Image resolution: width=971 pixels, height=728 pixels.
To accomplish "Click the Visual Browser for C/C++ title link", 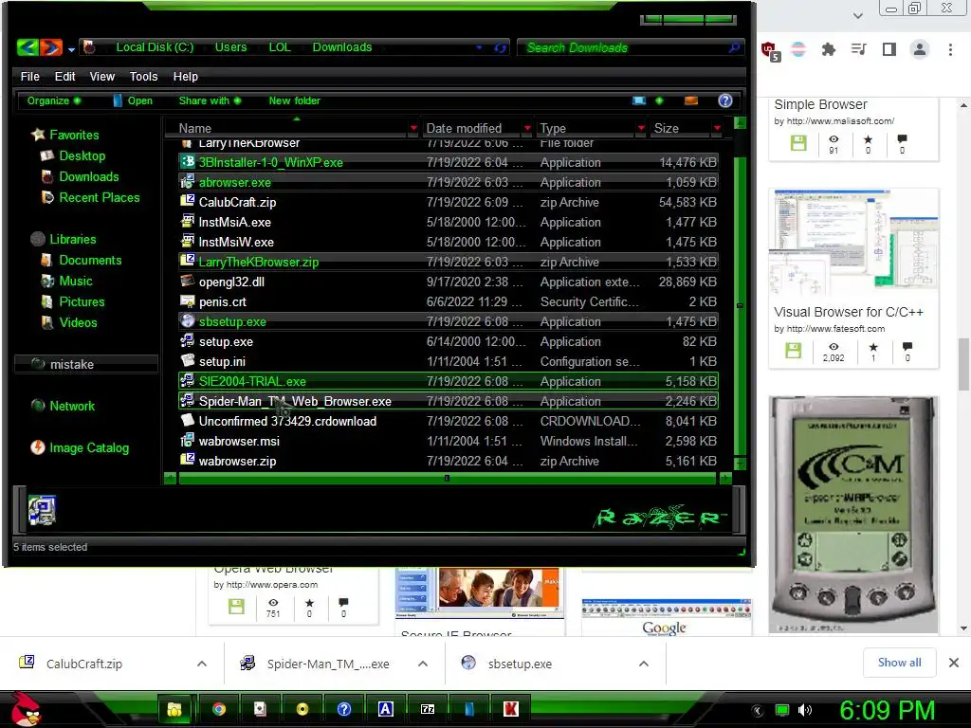I will tap(849, 312).
